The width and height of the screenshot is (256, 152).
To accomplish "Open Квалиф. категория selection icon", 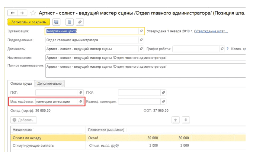I will pos(163,101).
